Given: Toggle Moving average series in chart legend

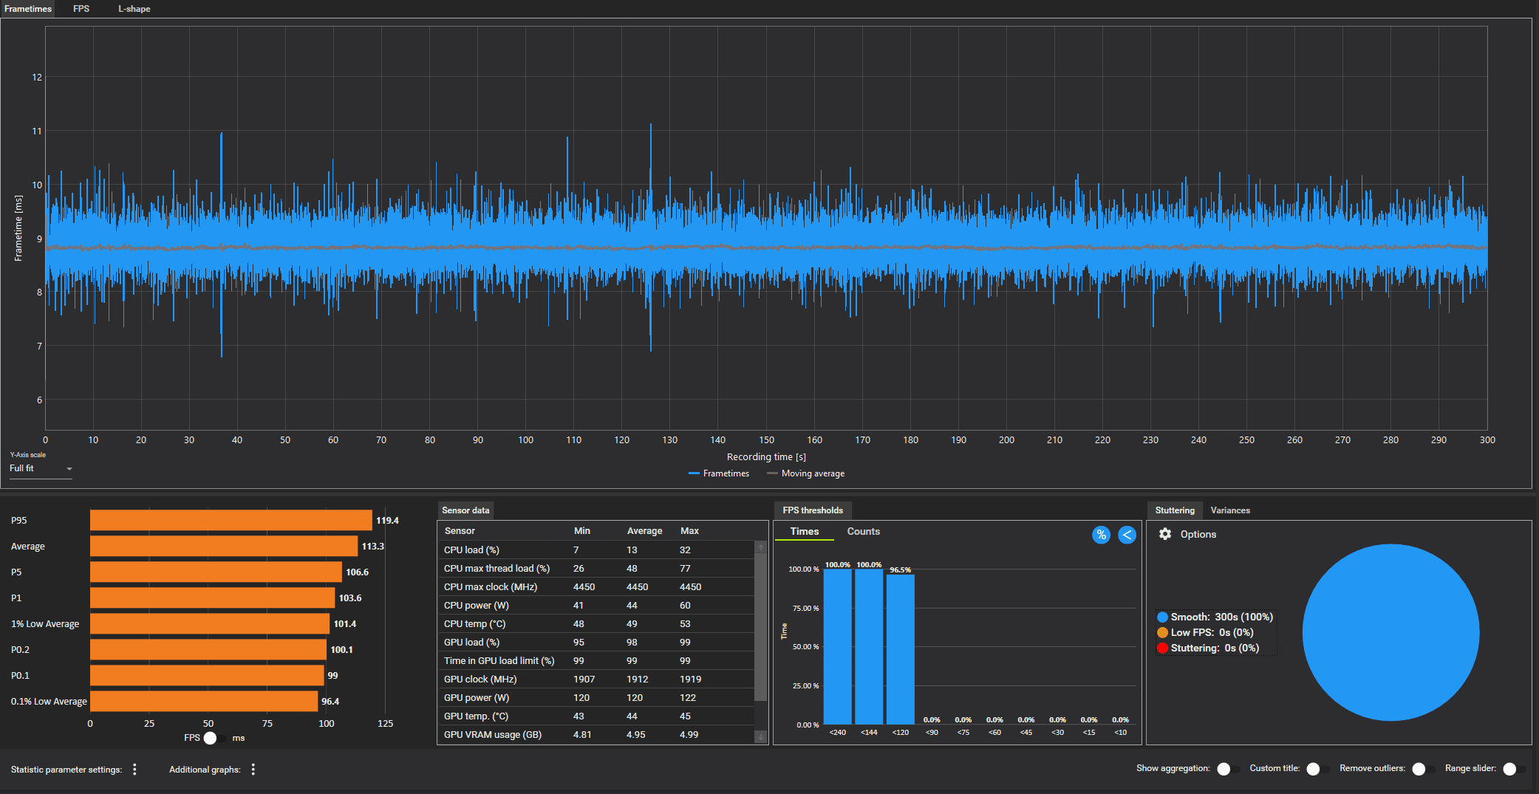Looking at the screenshot, I should pos(806,473).
